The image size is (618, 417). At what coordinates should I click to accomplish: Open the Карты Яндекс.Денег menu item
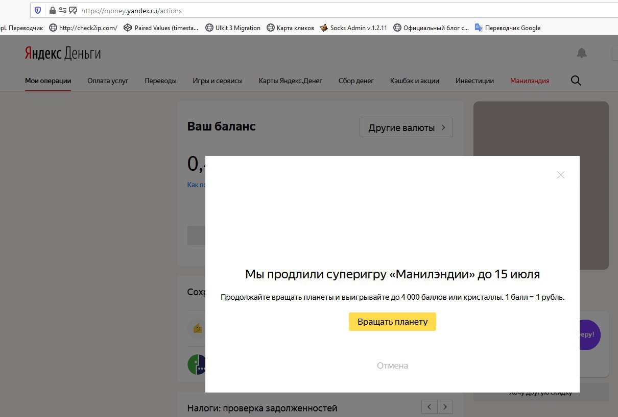[291, 81]
